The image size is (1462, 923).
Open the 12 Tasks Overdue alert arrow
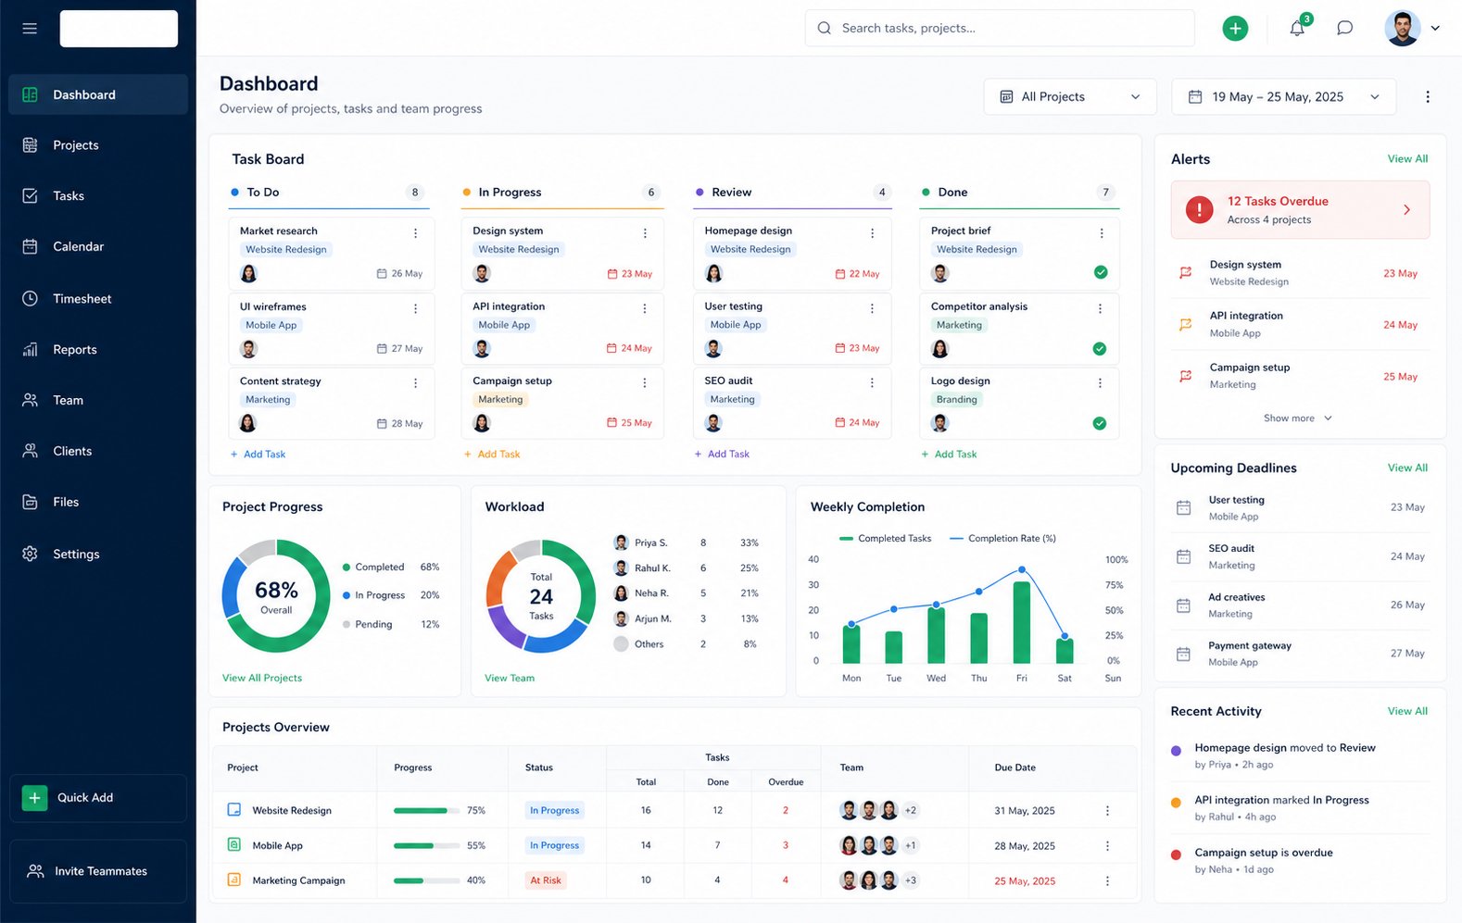1406,210
